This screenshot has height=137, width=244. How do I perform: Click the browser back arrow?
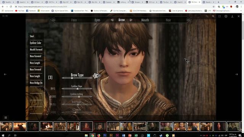click(x=3, y=7)
